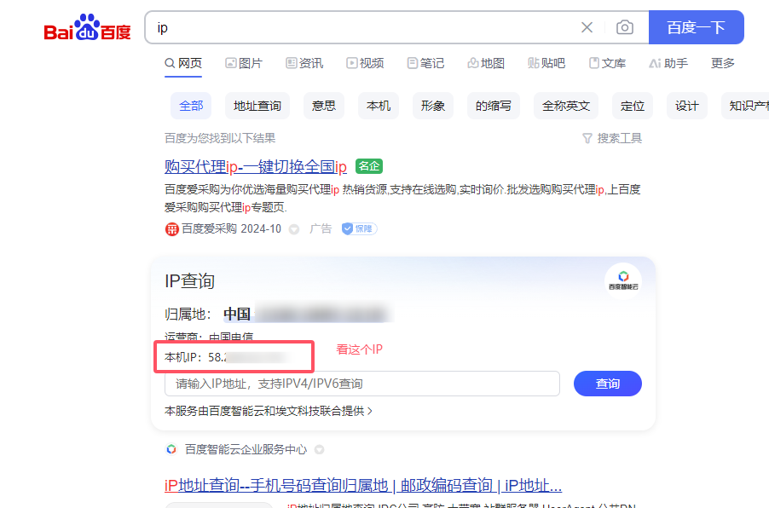The width and height of the screenshot is (769, 508).
Task: Click the green 名企 badge
Action: [x=369, y=166]
